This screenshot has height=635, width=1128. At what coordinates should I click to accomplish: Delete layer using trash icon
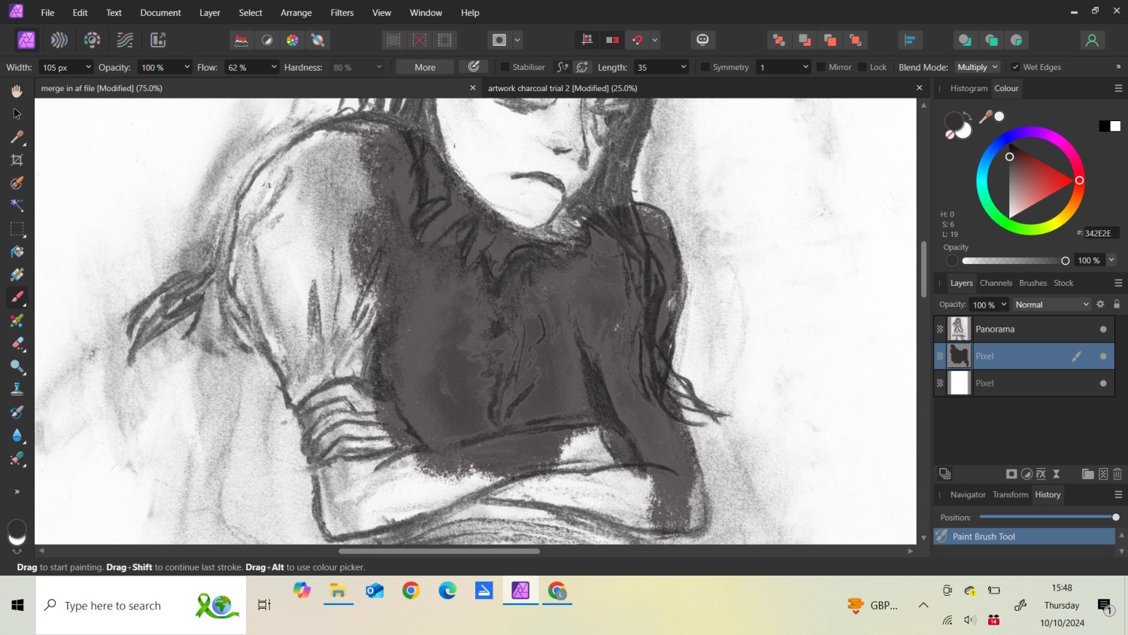1117,474
